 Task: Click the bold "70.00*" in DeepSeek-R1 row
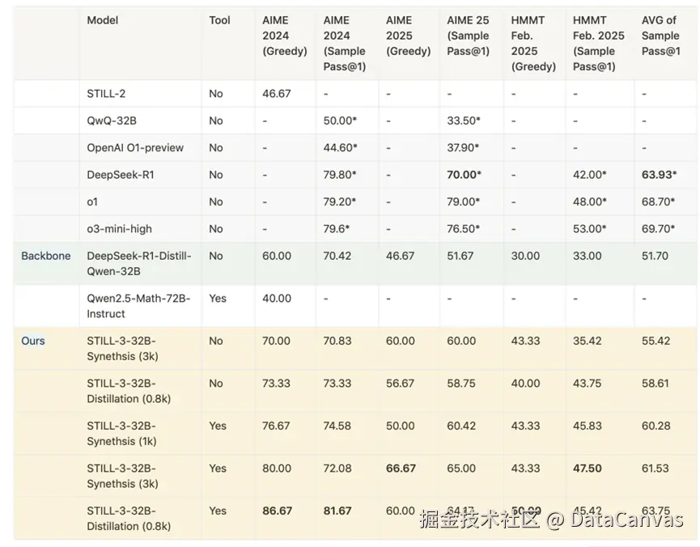(464, 175)
